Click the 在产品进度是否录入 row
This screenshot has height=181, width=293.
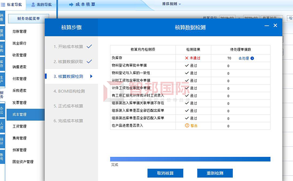190,126
